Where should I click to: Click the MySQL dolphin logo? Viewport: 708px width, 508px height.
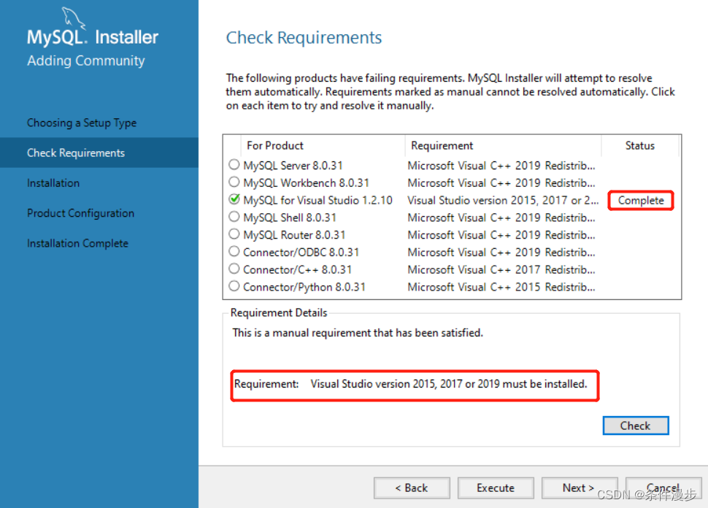tap(73, 18)
